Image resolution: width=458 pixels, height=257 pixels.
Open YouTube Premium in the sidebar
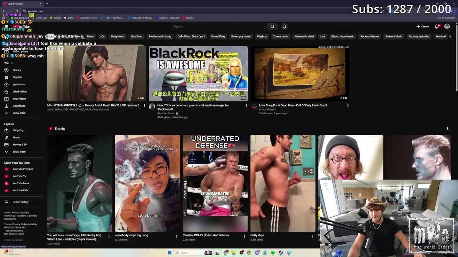[x=22, y=169]
